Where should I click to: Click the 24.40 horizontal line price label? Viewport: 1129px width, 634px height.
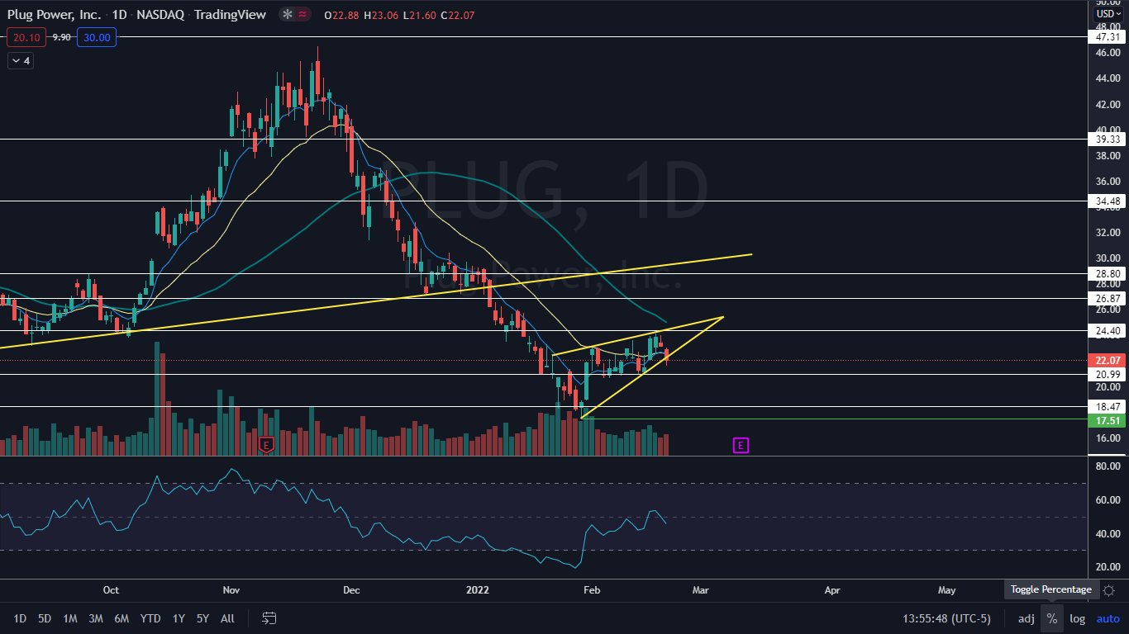point(1108,331)
